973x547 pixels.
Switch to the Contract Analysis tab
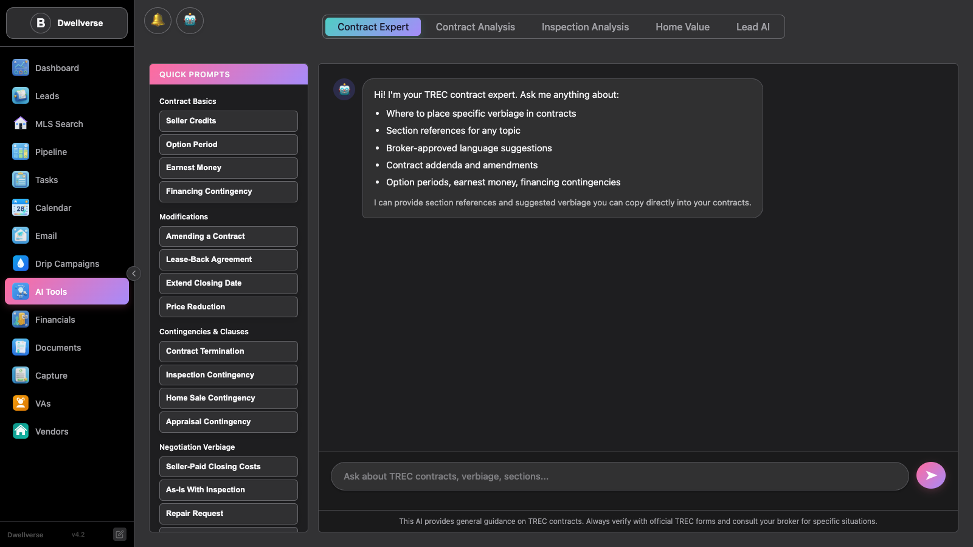pyautogui.click(x=475, y=27)
